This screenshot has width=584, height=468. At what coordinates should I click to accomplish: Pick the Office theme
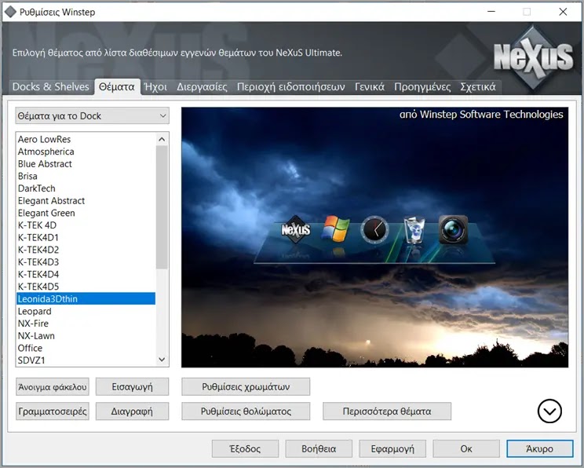86,349
